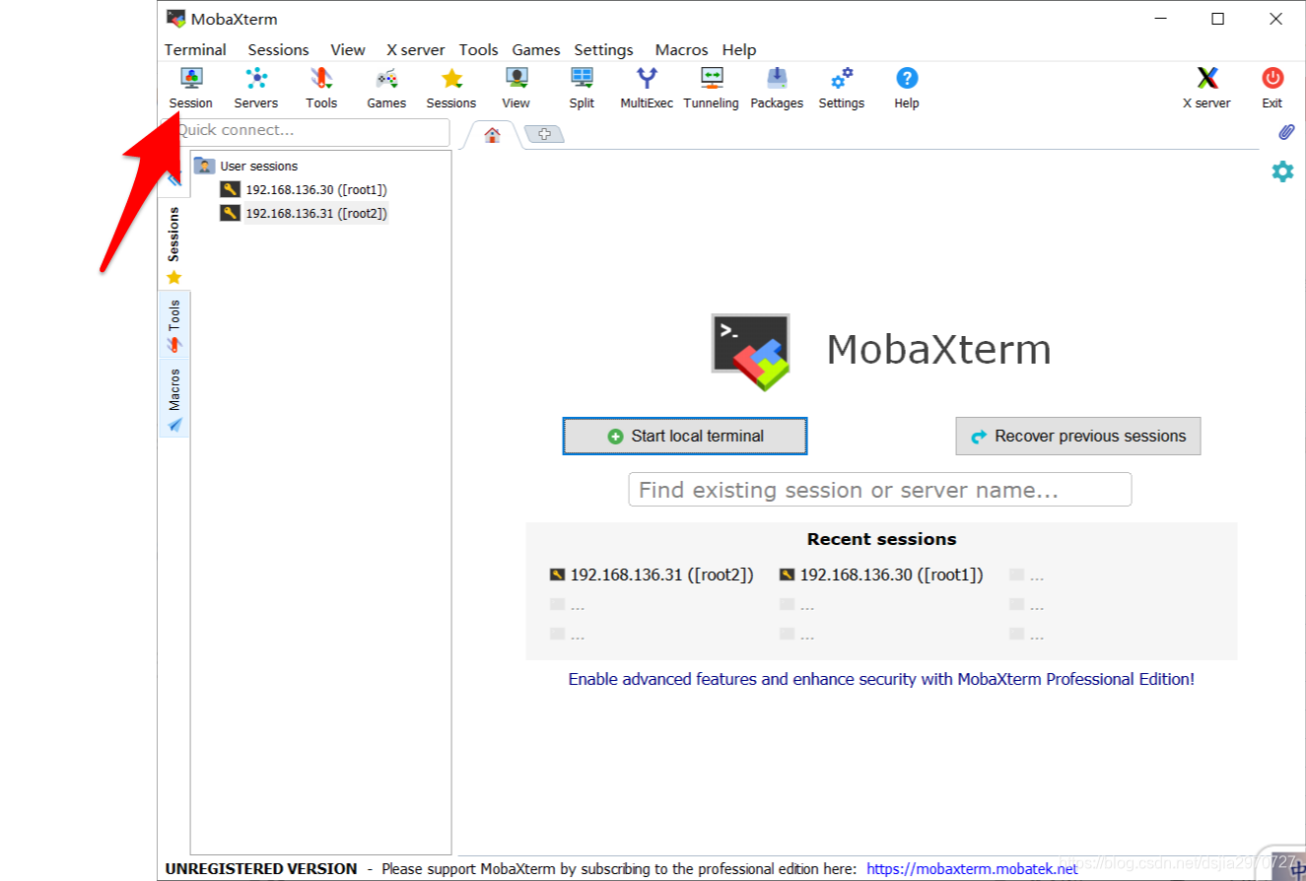
Task: Click the Exit toolbar icon
Action: (1272, 88)
